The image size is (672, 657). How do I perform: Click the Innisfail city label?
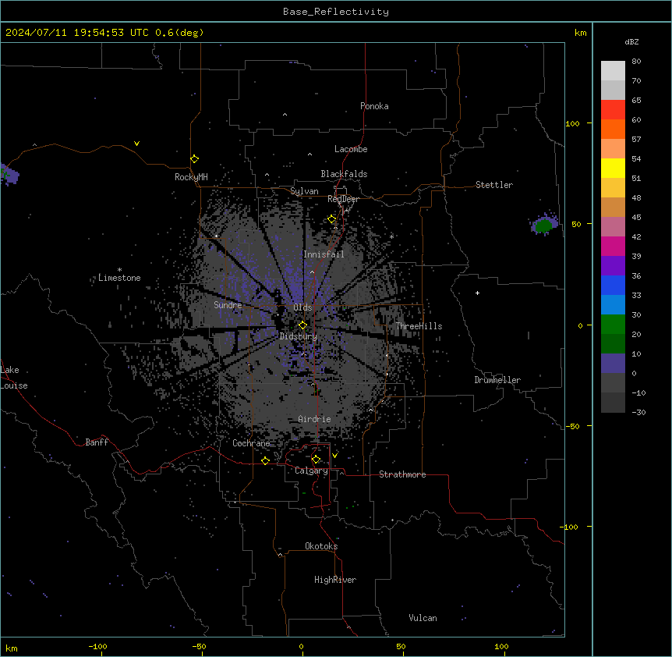324,254
